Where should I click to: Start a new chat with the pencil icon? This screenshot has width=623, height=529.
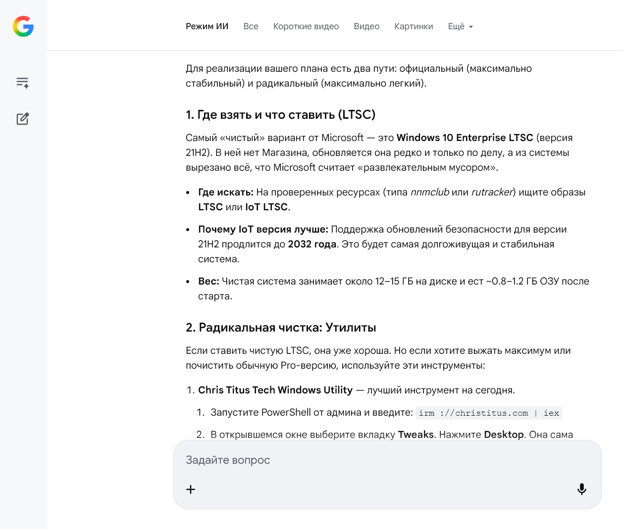point(23,119)
